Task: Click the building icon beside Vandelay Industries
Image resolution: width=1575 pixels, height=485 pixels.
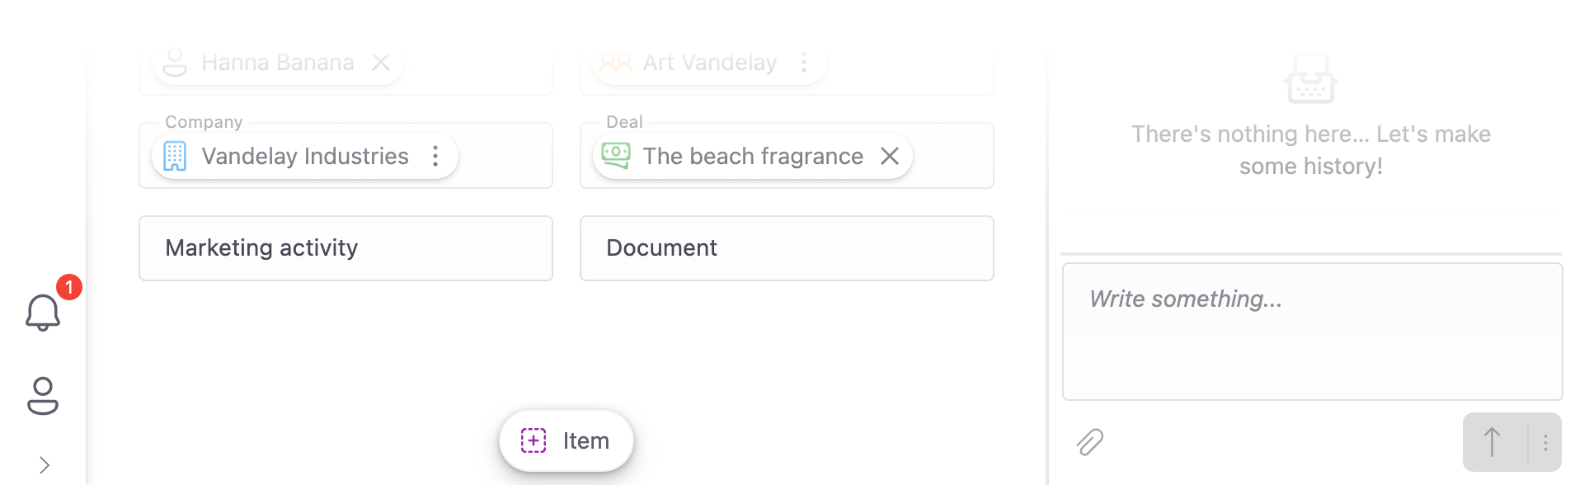Action: (175, 156)
